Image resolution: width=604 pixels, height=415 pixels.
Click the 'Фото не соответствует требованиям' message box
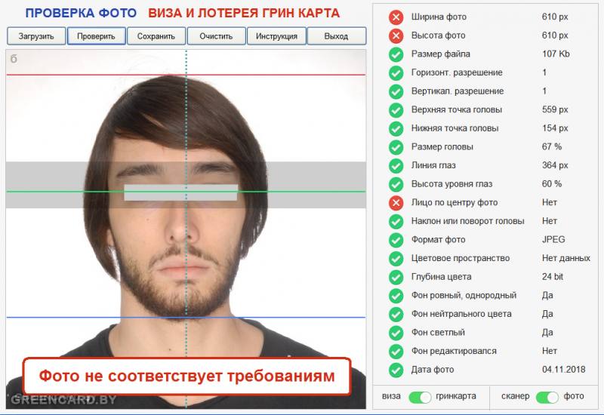[186, 376]
